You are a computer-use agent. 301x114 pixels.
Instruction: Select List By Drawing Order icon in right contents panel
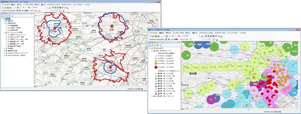pyautogui.click(x=150, y=45)
